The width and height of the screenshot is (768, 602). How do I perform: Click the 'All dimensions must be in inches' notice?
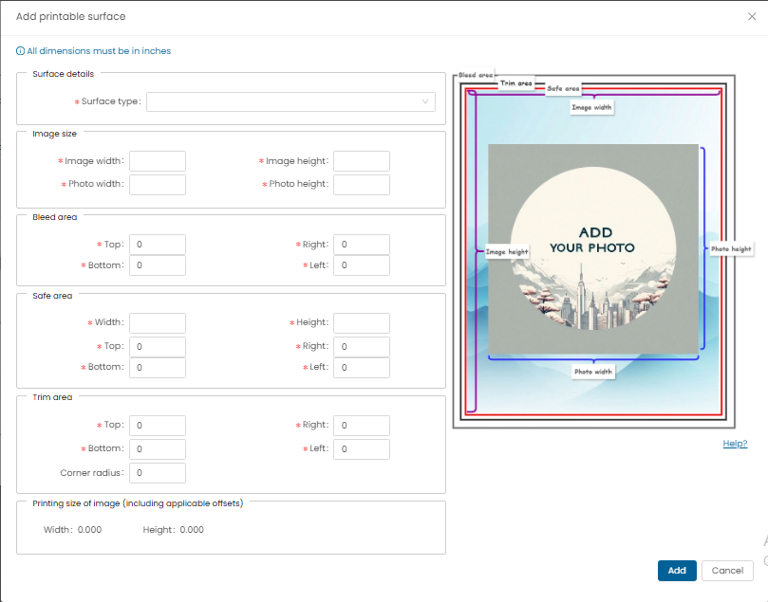pos(99,51)
